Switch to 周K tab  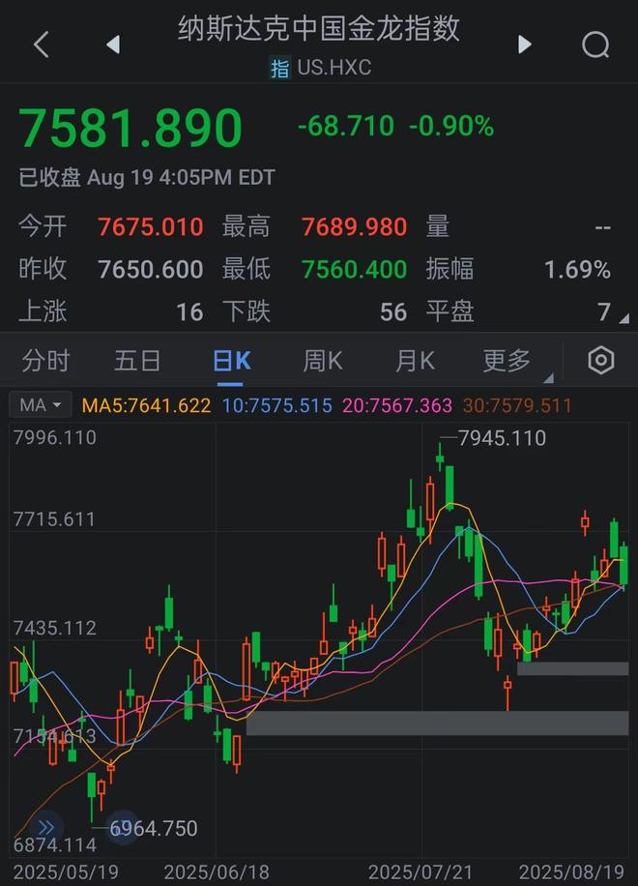[323, 361]
